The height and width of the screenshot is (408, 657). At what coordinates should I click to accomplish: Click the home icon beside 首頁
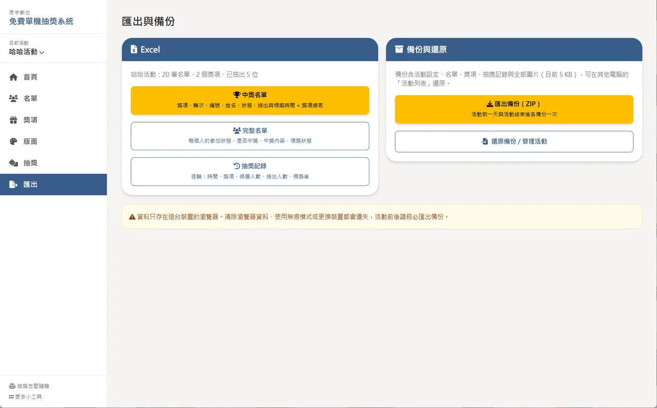coord(14,77)
